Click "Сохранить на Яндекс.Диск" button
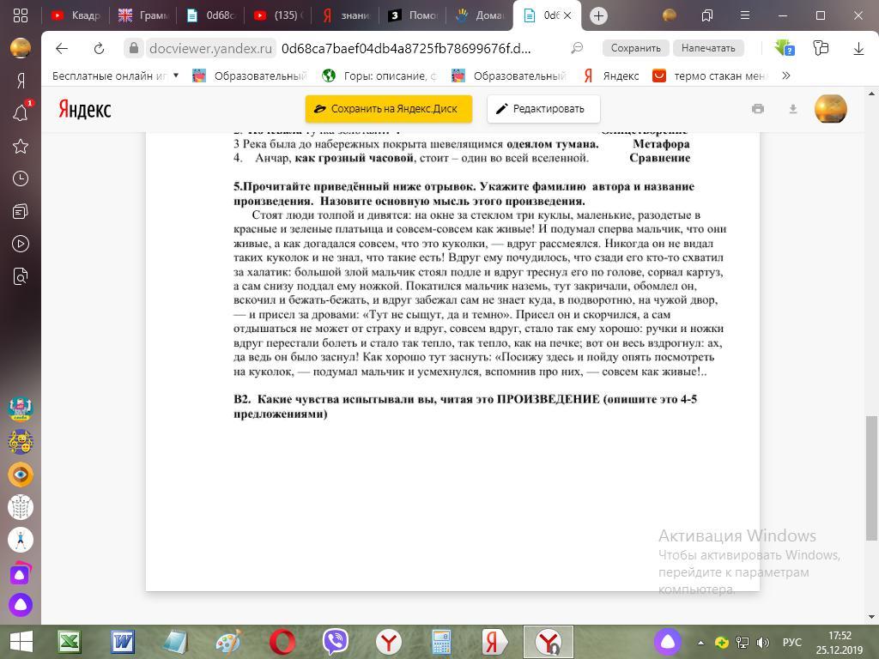Screen dimensions: 879x659 click(389, 109)
